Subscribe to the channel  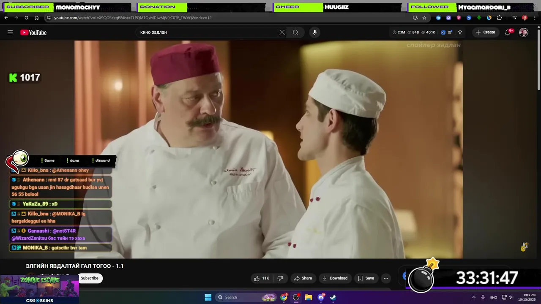pos(90,278)
